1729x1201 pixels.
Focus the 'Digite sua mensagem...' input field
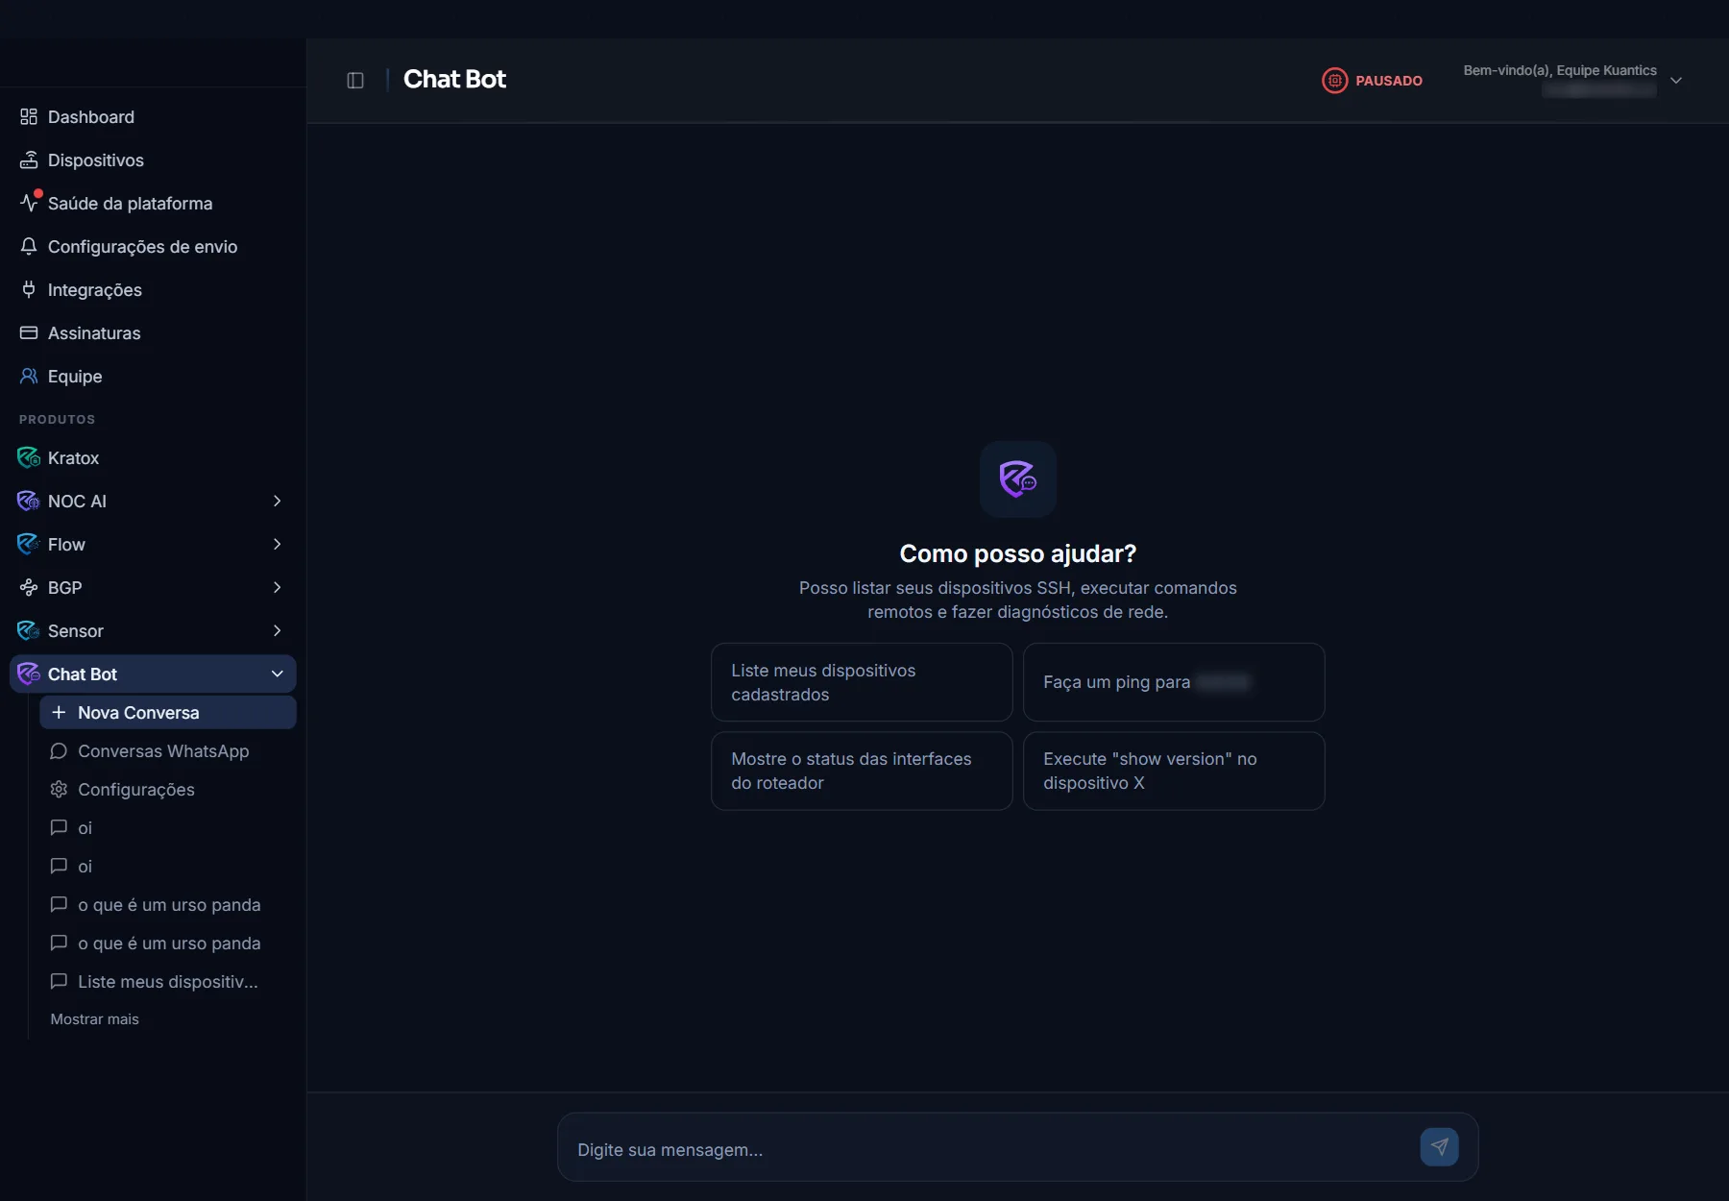click(989, 1149)
